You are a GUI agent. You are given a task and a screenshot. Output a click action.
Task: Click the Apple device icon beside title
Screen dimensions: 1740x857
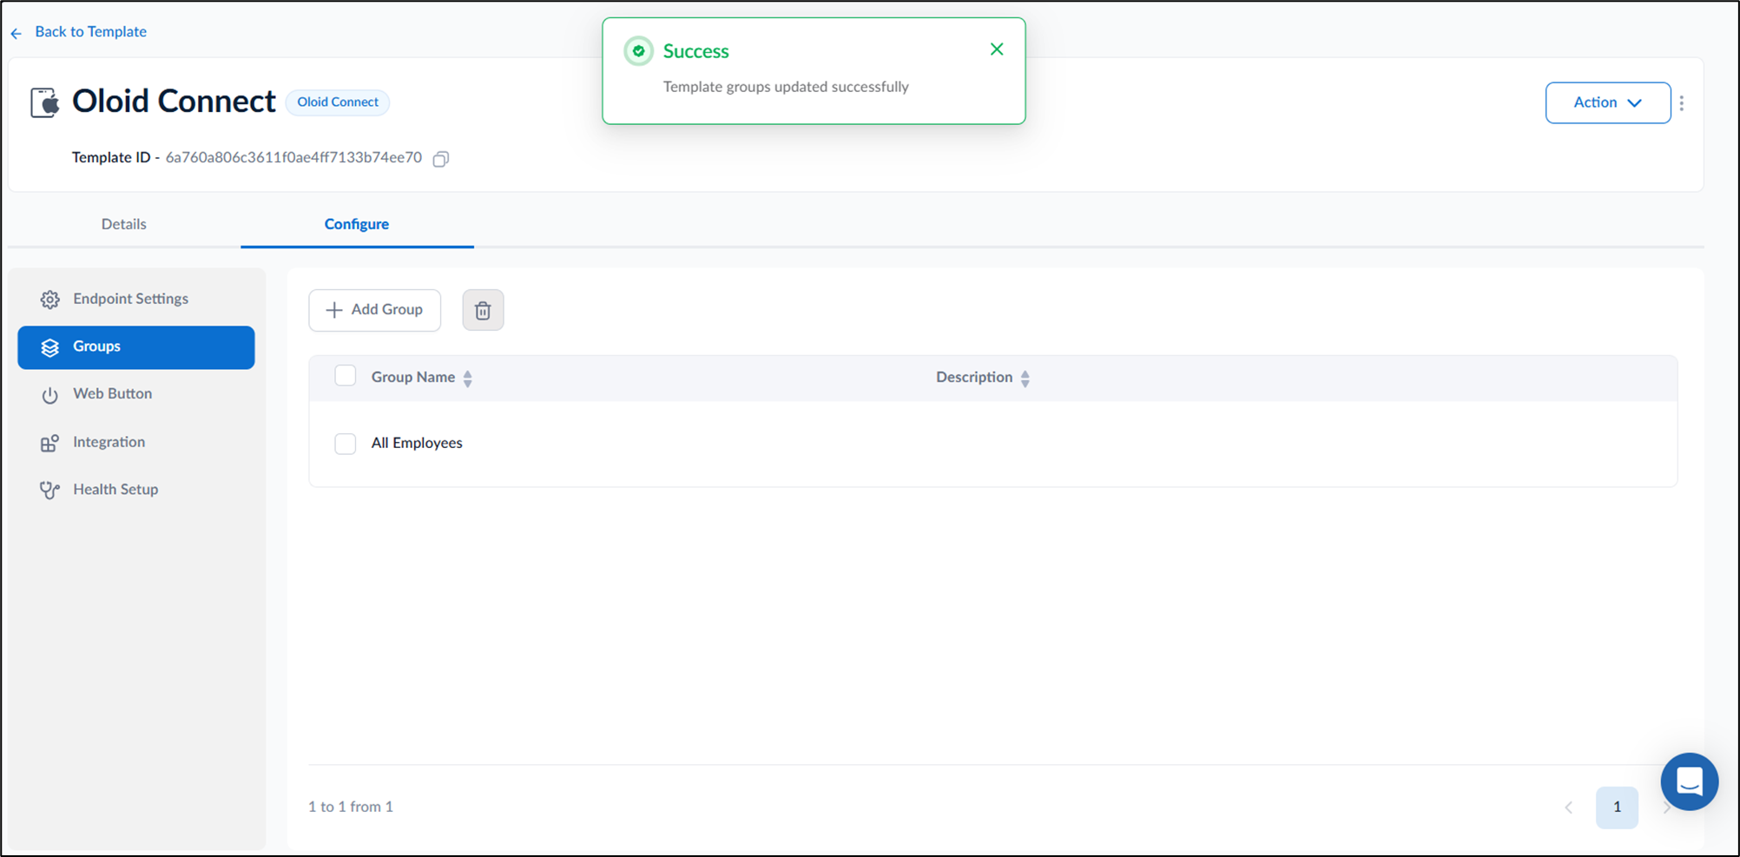pyautogui.click(x=45, y=102)
